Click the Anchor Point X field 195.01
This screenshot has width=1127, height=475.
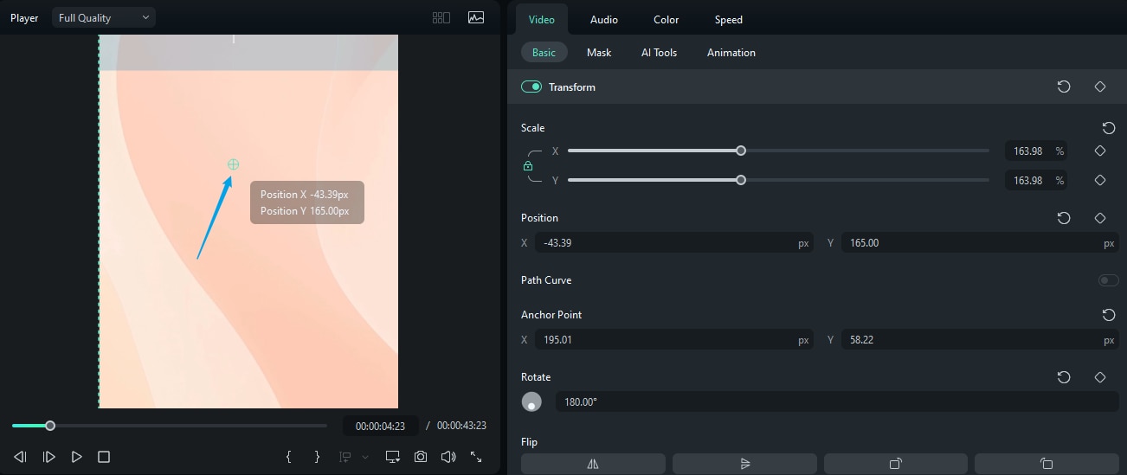pyautogui.click(x=674, y=340)
